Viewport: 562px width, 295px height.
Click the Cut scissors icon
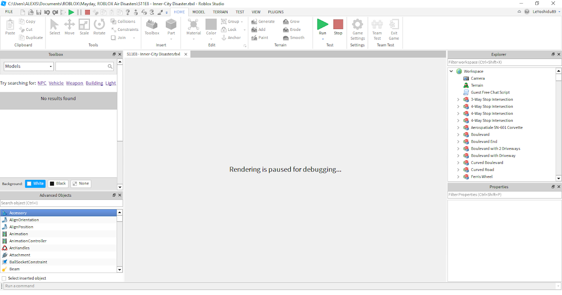pos(22,29)
